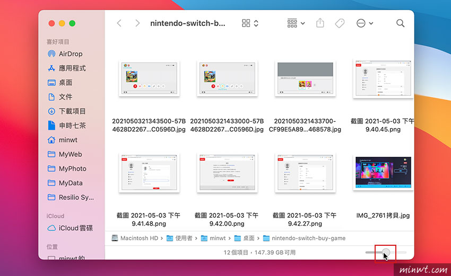Open the view switcher up-down arrows
The width and height of the screenshot is (451, 276).
tap(256, 23)
